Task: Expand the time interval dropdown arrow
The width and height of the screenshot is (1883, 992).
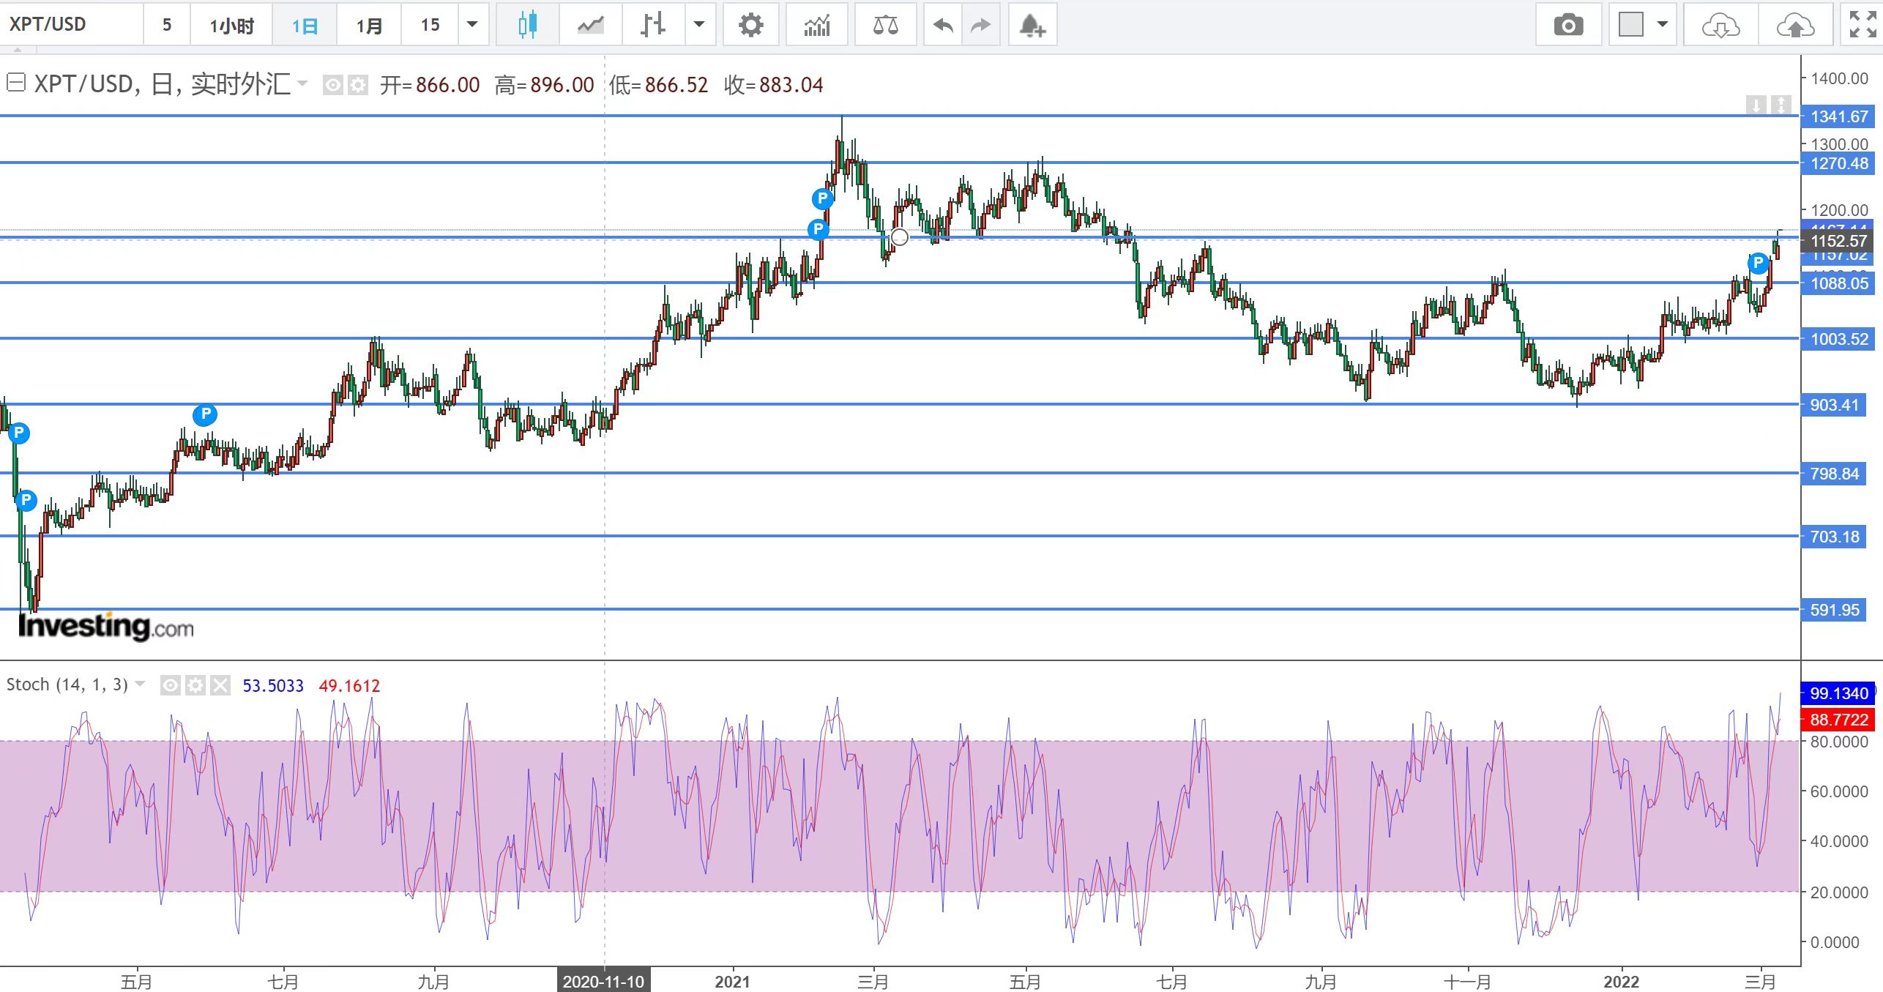Action: (x=472, y=25)
